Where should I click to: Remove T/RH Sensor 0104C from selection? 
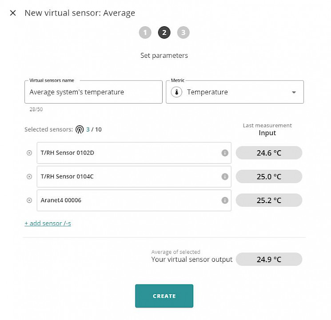(29, 176)
